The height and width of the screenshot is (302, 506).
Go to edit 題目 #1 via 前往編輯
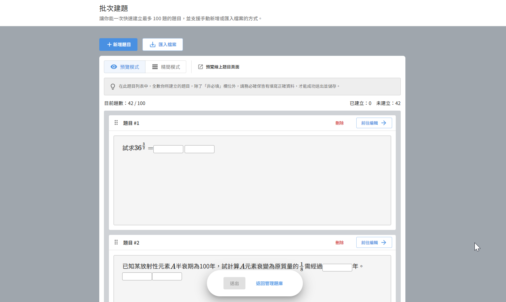(x=374, y=123)
